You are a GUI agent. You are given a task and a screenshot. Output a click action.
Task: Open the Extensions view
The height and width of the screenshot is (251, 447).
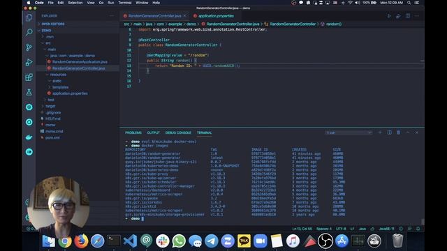pos(29,77)
